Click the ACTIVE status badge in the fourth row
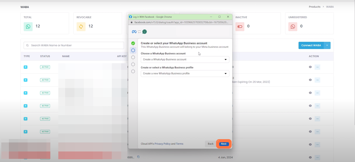The height and width of the screenshot is (162, 355). 45,106
